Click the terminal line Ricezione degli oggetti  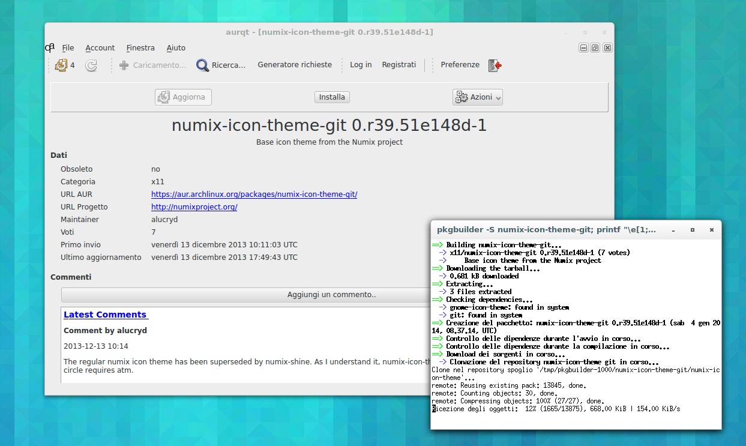click(556, 409)
